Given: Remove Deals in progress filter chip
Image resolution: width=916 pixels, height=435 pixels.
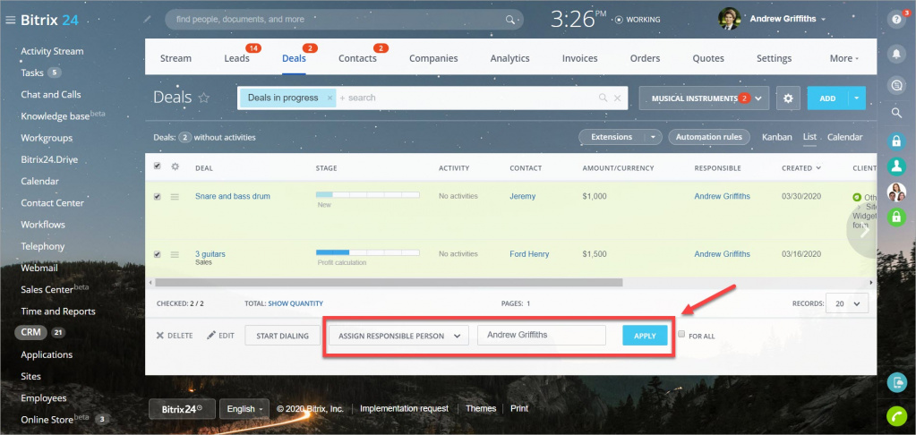Looking at the screenshot, I should coord(330,98).
